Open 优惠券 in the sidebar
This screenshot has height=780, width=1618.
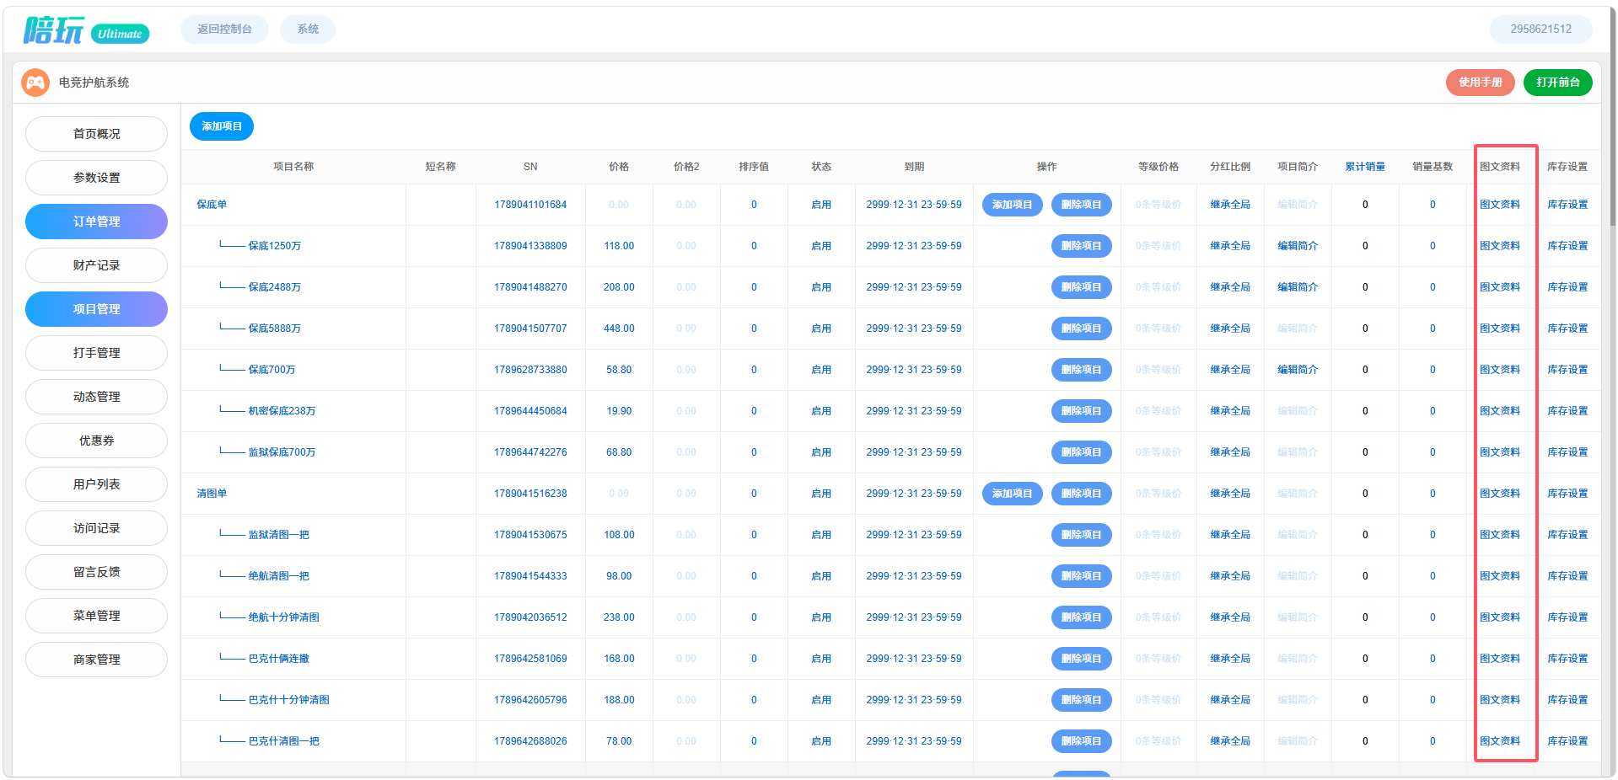pyautogui.click(x=96, y=441)
